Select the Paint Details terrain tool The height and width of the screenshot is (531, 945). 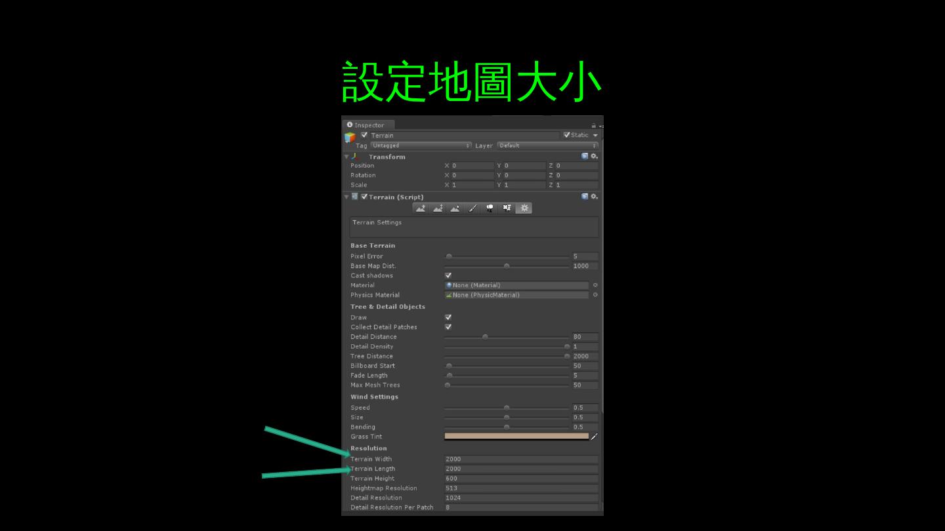click(x=507, y=208)
